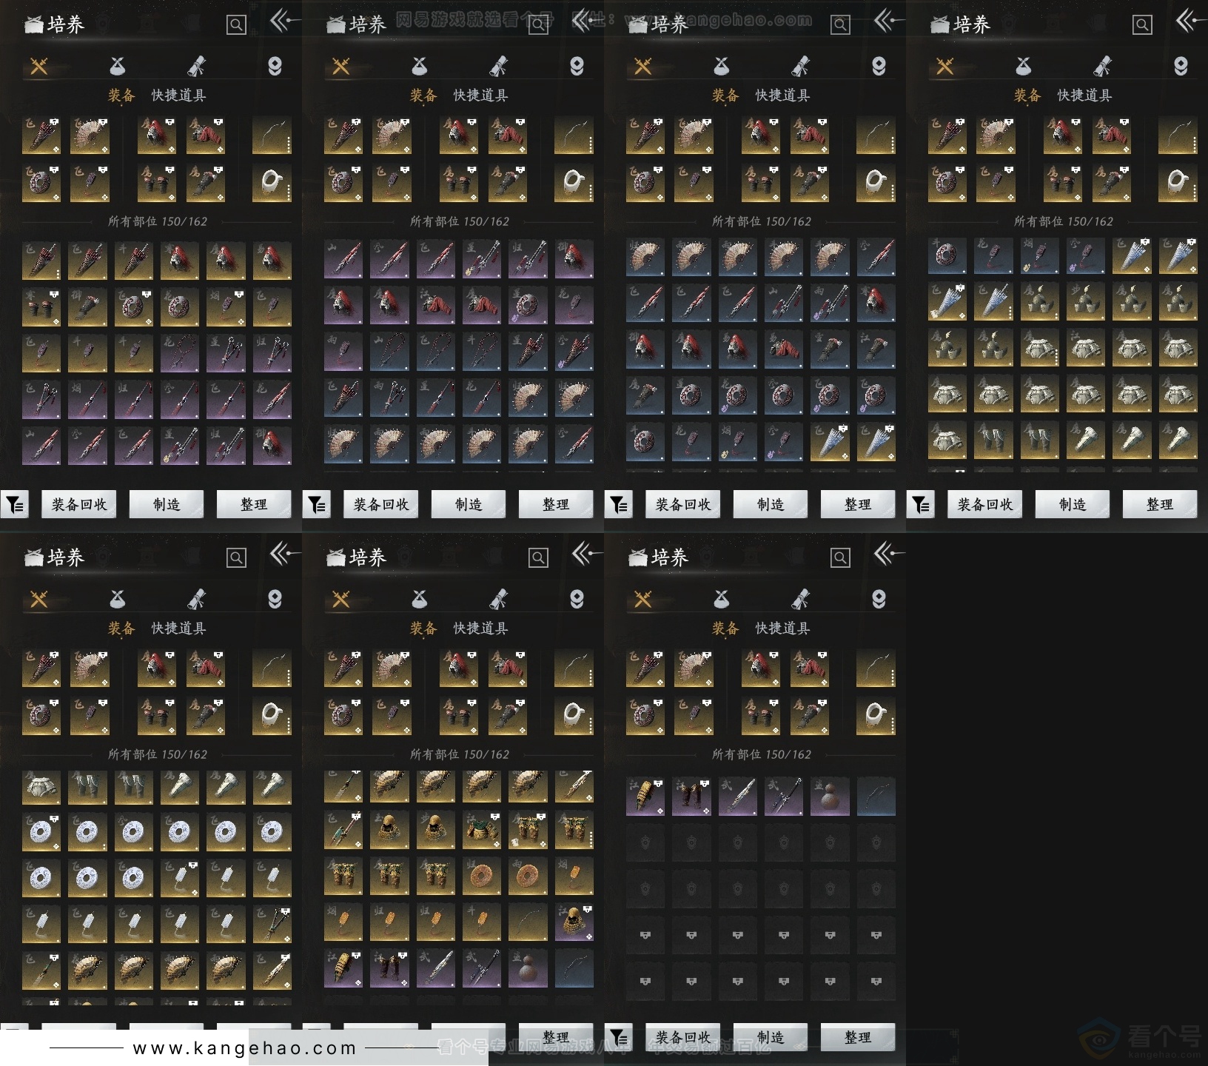The image size is (1208, 1066).
Task: Open filter icon in the top-left panel
Action: click(x=14, y=505)
